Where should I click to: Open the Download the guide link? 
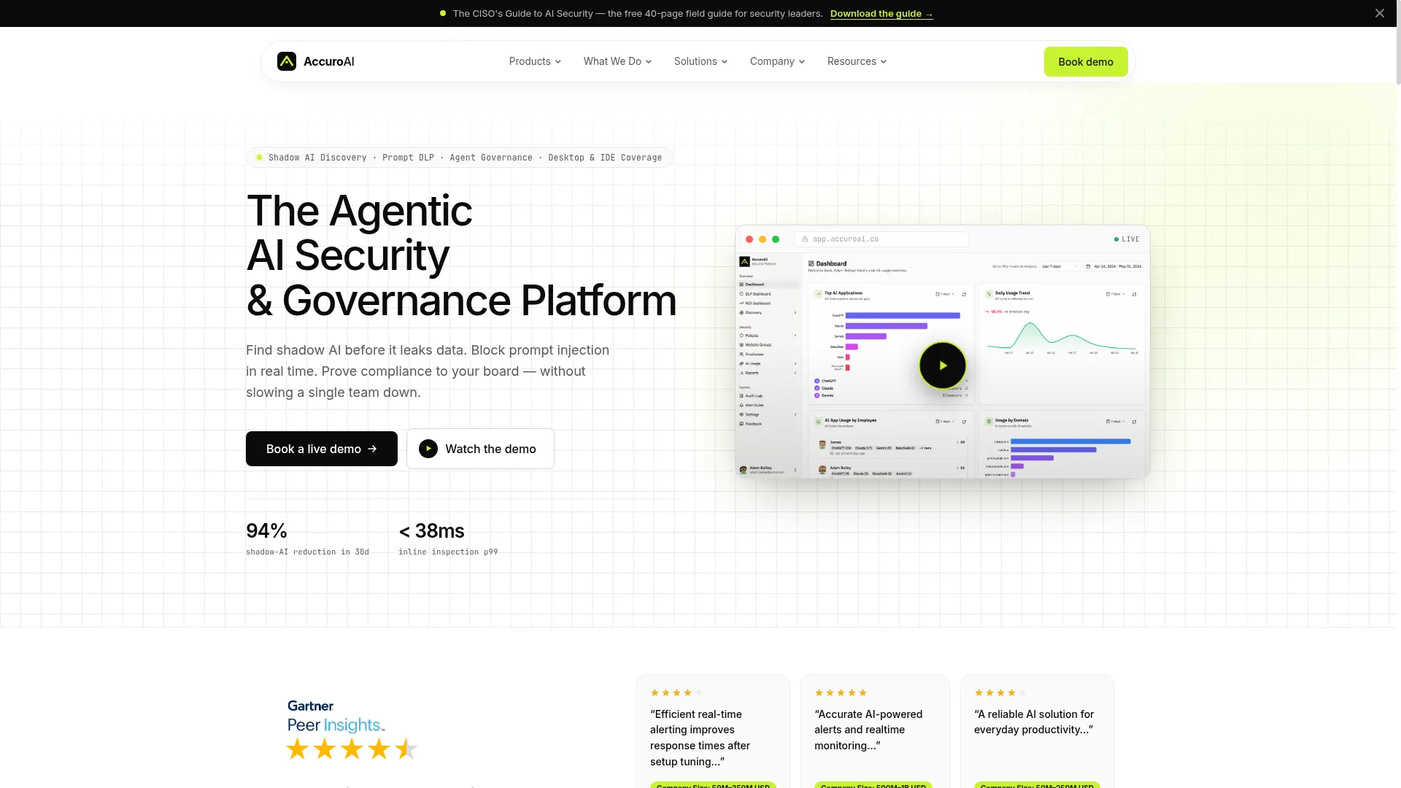(x=881, y=13)
